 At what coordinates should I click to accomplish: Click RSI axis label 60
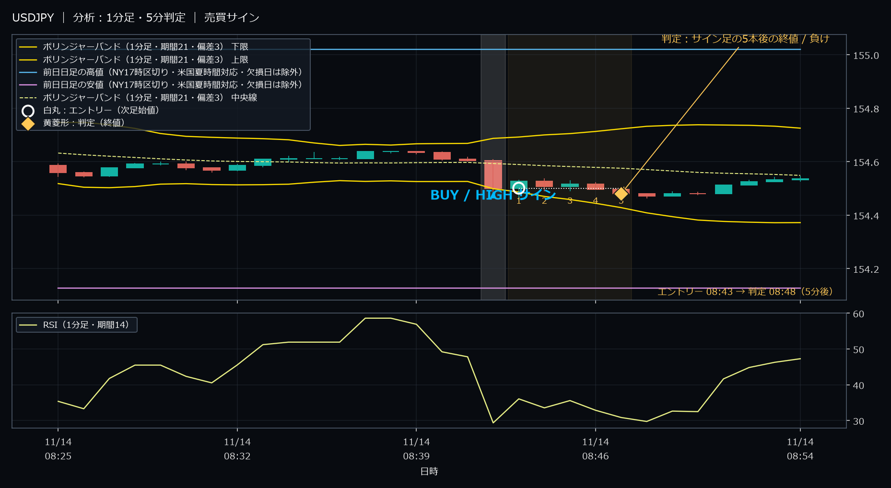858,314
